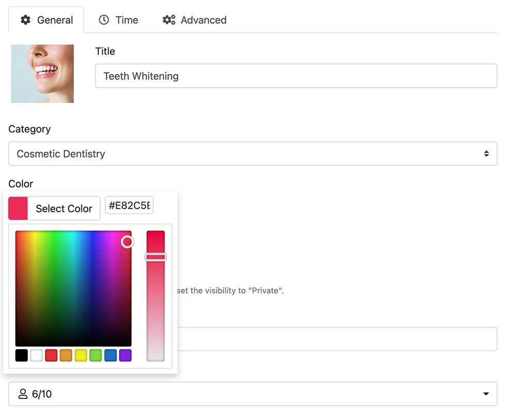
Task: Click the smiling teeth thumbnail image
Action: click(x=42, y=73)
